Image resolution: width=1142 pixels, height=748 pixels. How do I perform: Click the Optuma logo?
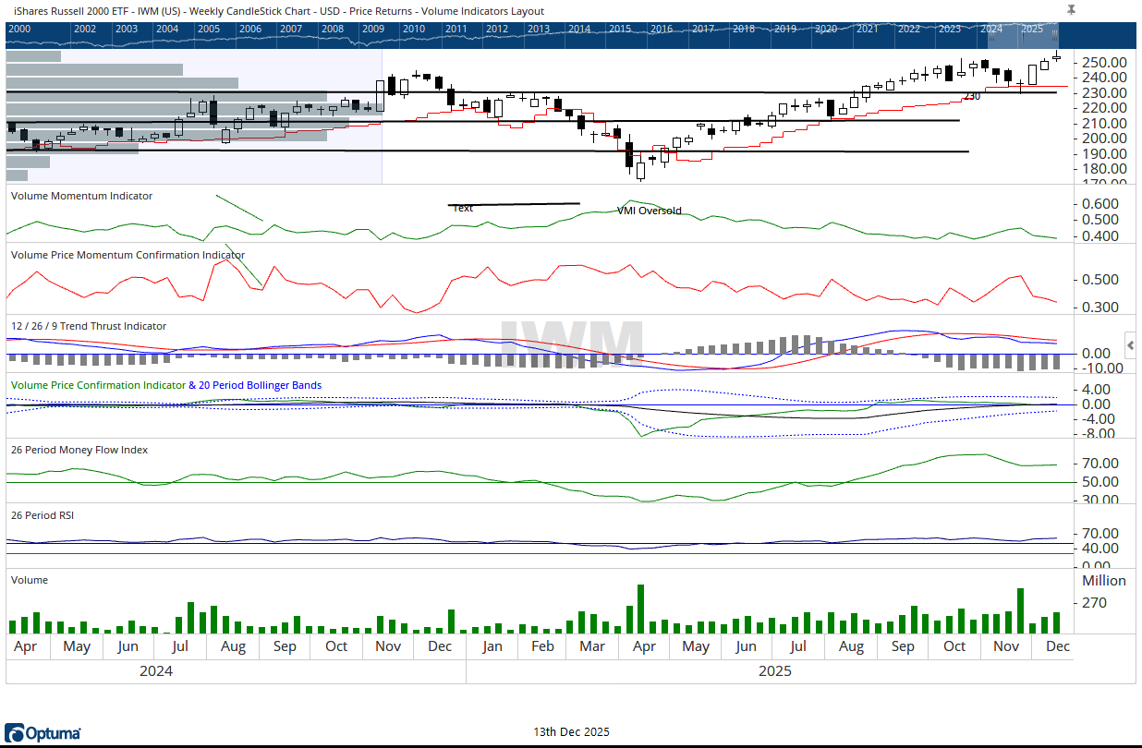point(43,733)
